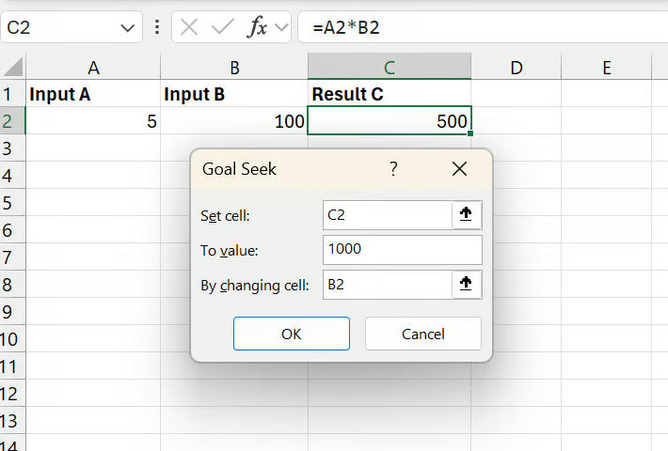
Task: Close the Goal Seek dialog
Action: click(x=459, y=169)
